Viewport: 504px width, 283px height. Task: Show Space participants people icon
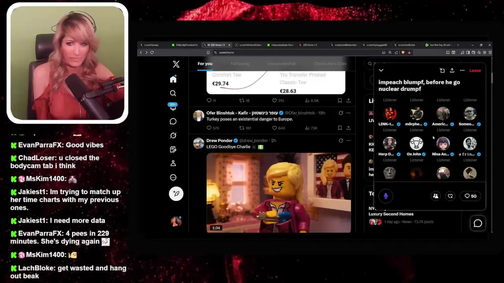[435, 196]
